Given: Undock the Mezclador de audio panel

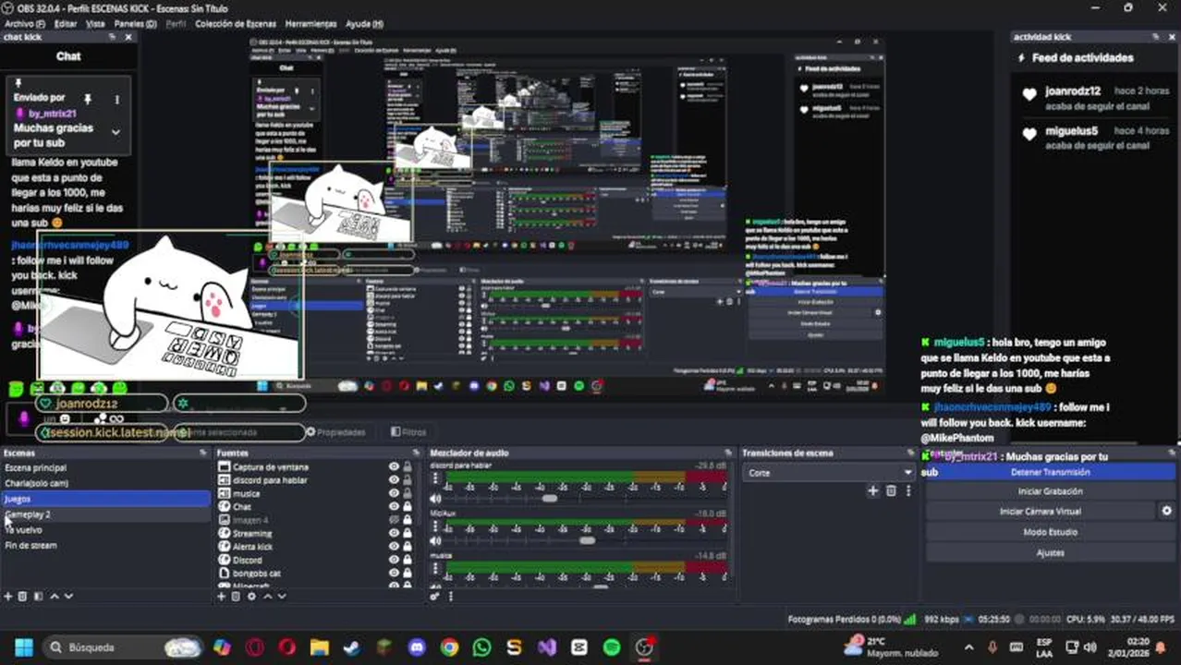Looking at the screenshot, I should pyautogui.click(x=728, y=453).
